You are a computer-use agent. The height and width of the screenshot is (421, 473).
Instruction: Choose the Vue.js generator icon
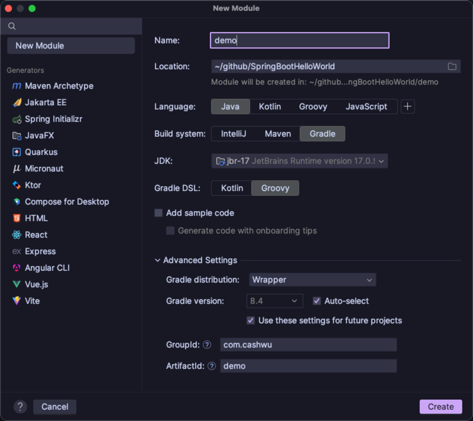pyautogui.click(x=17, y=284)
